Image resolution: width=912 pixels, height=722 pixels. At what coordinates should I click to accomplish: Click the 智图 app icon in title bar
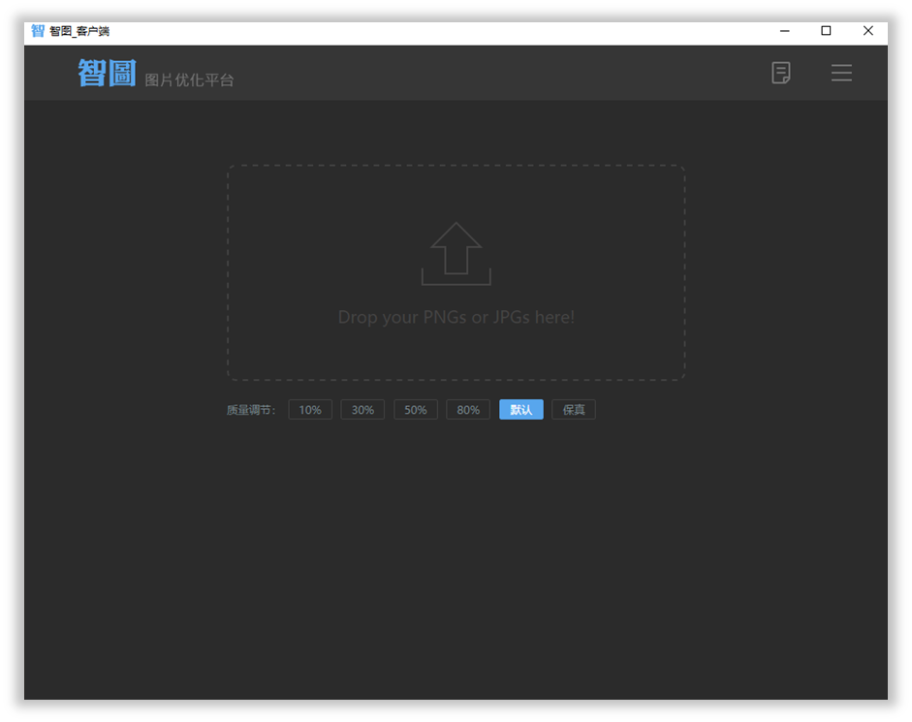click(x=38, y=31)
